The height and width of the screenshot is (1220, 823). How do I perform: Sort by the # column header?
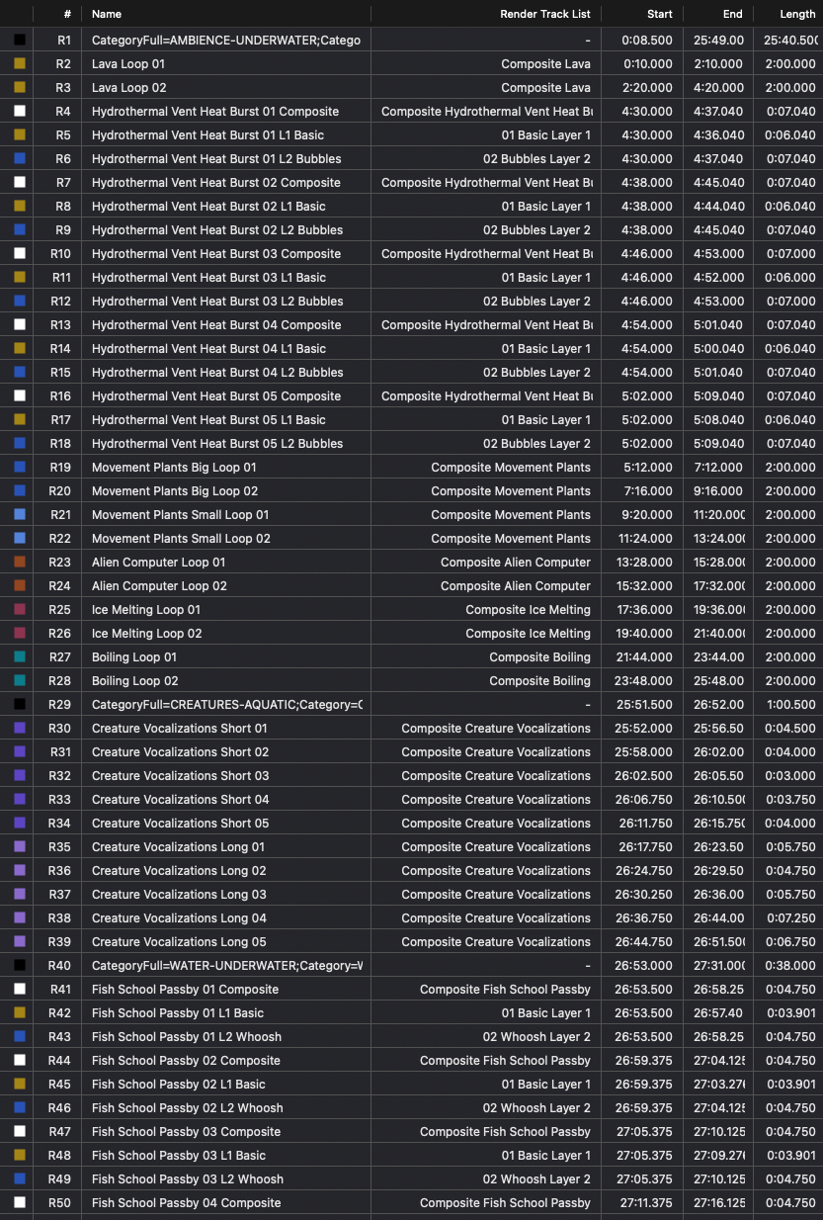(x=66, y=14)
